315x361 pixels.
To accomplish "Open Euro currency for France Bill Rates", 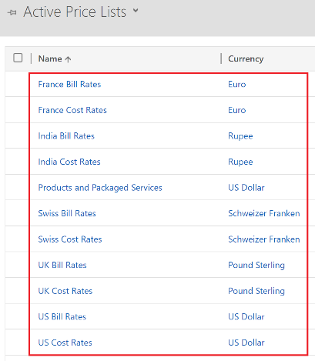I will tap(237, 84).
